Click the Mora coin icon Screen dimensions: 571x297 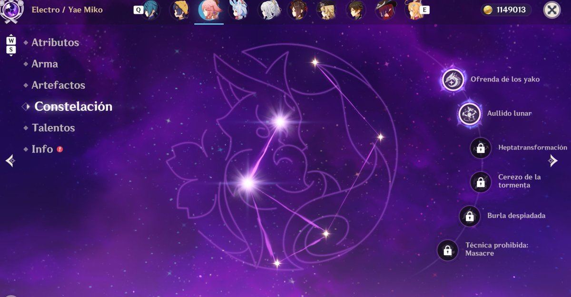pyautogui.click(x=488, y=10)
